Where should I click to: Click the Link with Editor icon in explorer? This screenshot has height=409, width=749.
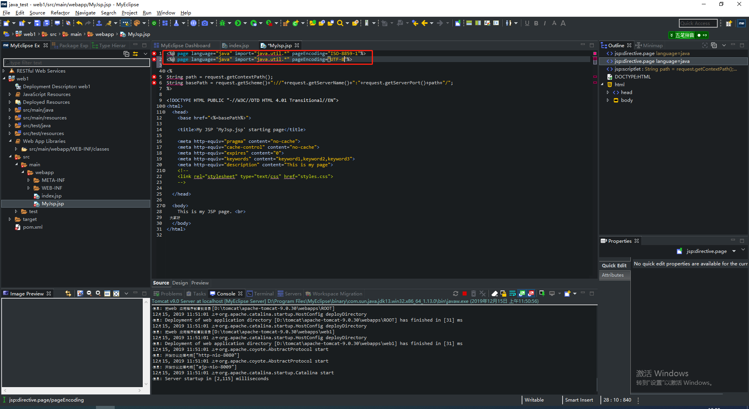point(135,54)
